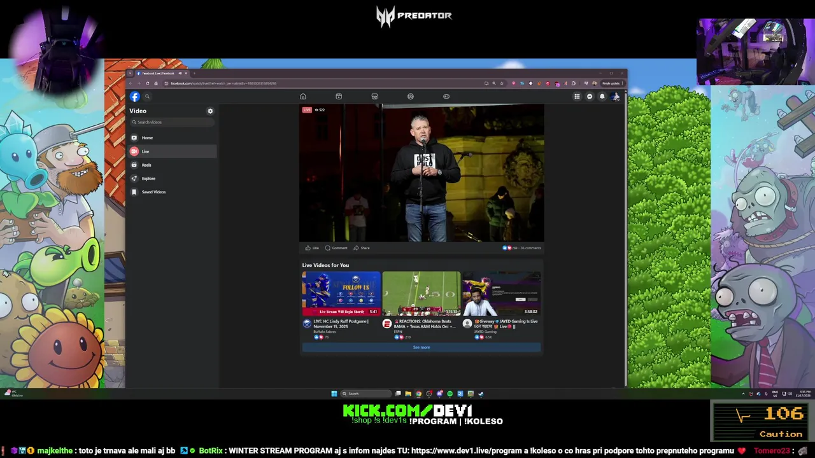The width and height of the screenshot is (815, 458).
Task: Select Saved Videos in the sidebar
Action: point(171,191)
